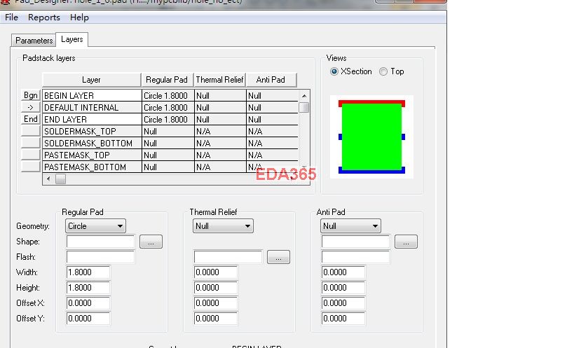Click DEFAULT INTERNAL thermal relief Null cell

(x=220, y=107)
